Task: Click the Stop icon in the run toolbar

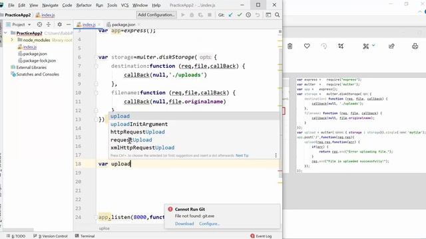Action: [210, 15]
